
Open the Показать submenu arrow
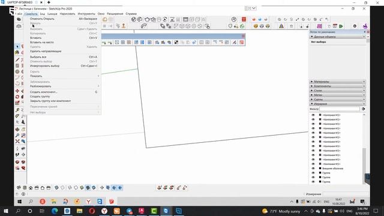tap(98, 76)
